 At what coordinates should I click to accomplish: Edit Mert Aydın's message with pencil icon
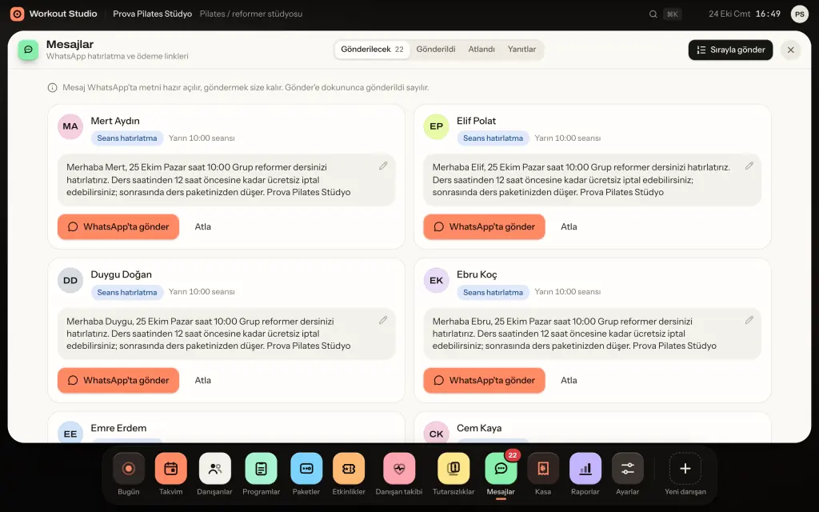[x=383, y=166]
